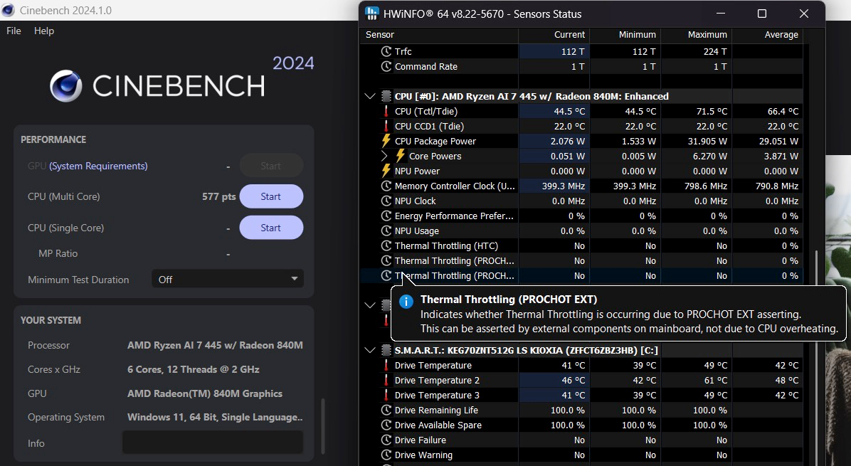Click the icon beside Drive Warning

(386, 455)
